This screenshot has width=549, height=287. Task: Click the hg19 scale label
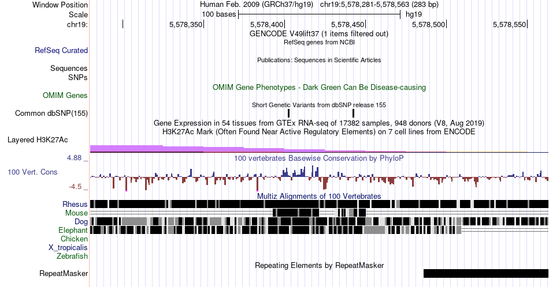pos(414,14)
